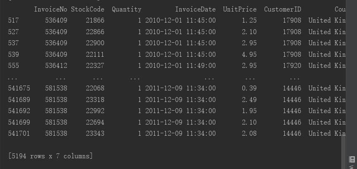357x169 pixels.
Task: Click unit price 4.95 in row 539
Action: [249, 54]
